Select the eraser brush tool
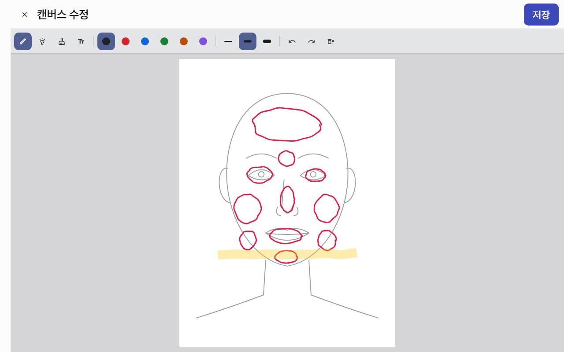 click(62, 41)
